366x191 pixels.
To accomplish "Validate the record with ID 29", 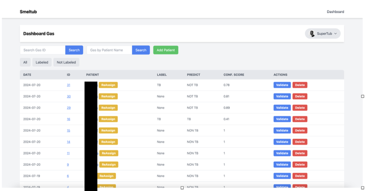I will [282, 108].
